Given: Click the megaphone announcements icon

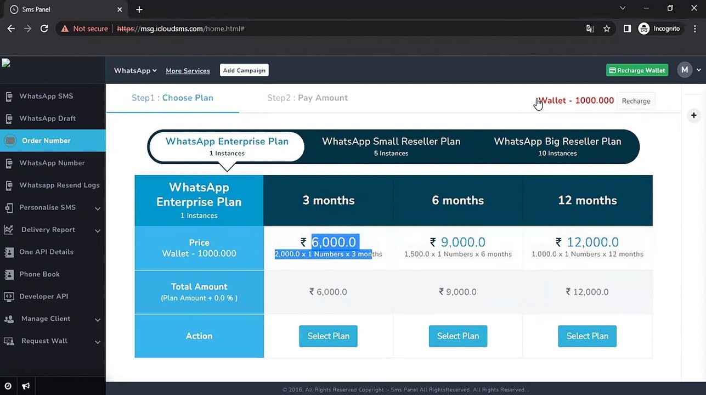Looking at the screenshot, I should (x=26, y=386).
